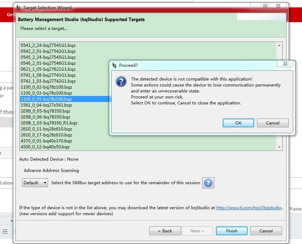Select 2610_0_11-bq28z610.bqz
Image resolution: width=302 pixels, height=244 pixels.
(46, 129)
